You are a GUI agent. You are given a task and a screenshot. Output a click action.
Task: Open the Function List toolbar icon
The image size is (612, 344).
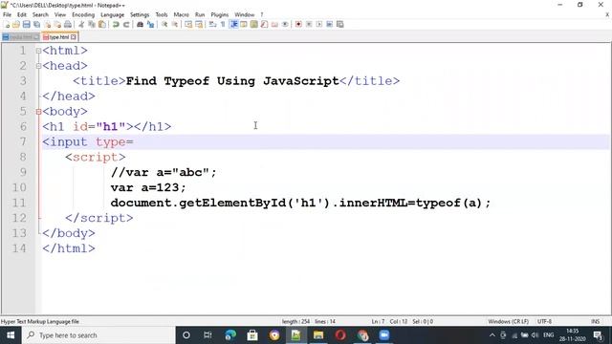[264, 25]
